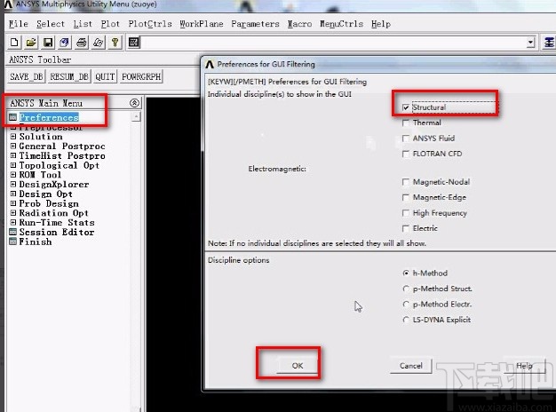The image size is (556, 412).
Task: Click Main Menu scrollbar up arrow
Action: pos(136,116)
